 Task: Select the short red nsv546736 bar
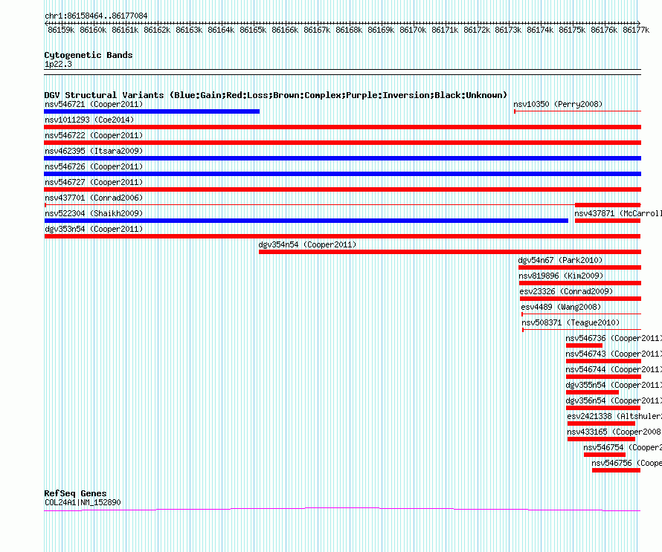pyautogui.click(x=585, y=345)
